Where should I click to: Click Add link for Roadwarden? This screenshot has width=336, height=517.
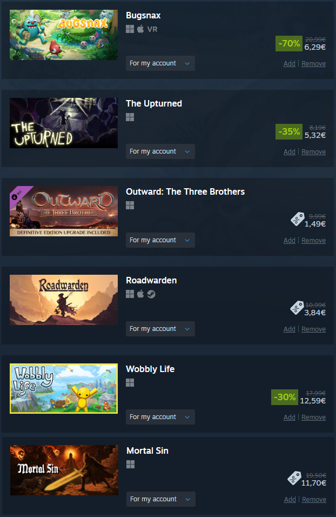[x=289, y=329]
